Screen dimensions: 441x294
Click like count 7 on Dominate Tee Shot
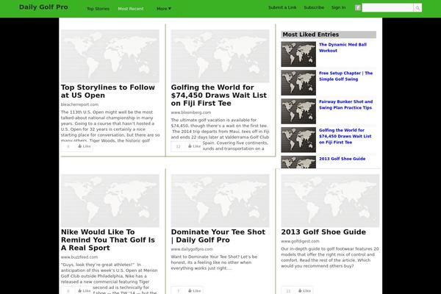(178, 290)
